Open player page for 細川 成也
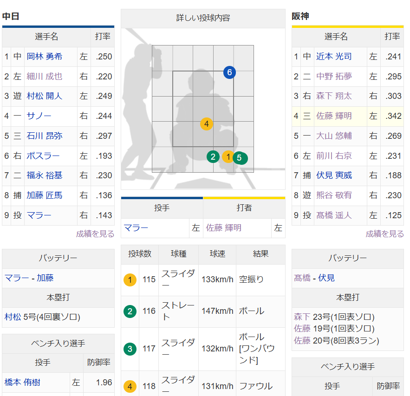The height and width of the screenshot is (396, 410). [x=45, y=76]
